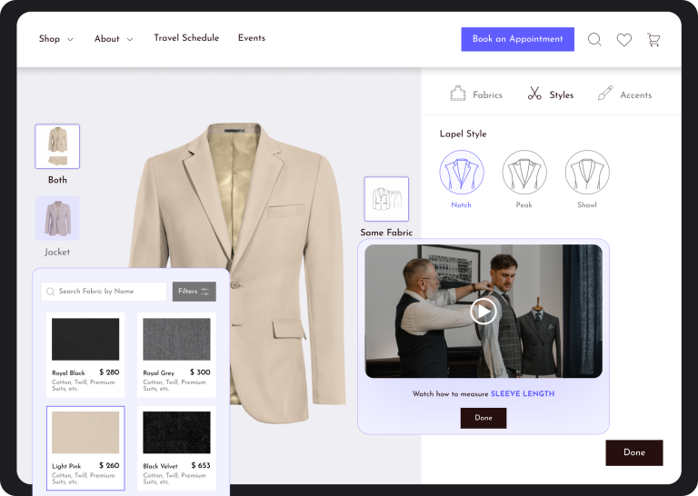The image size is (698, 496).
Task: Click Book an Appointment button
Action: tap(517, 39)
